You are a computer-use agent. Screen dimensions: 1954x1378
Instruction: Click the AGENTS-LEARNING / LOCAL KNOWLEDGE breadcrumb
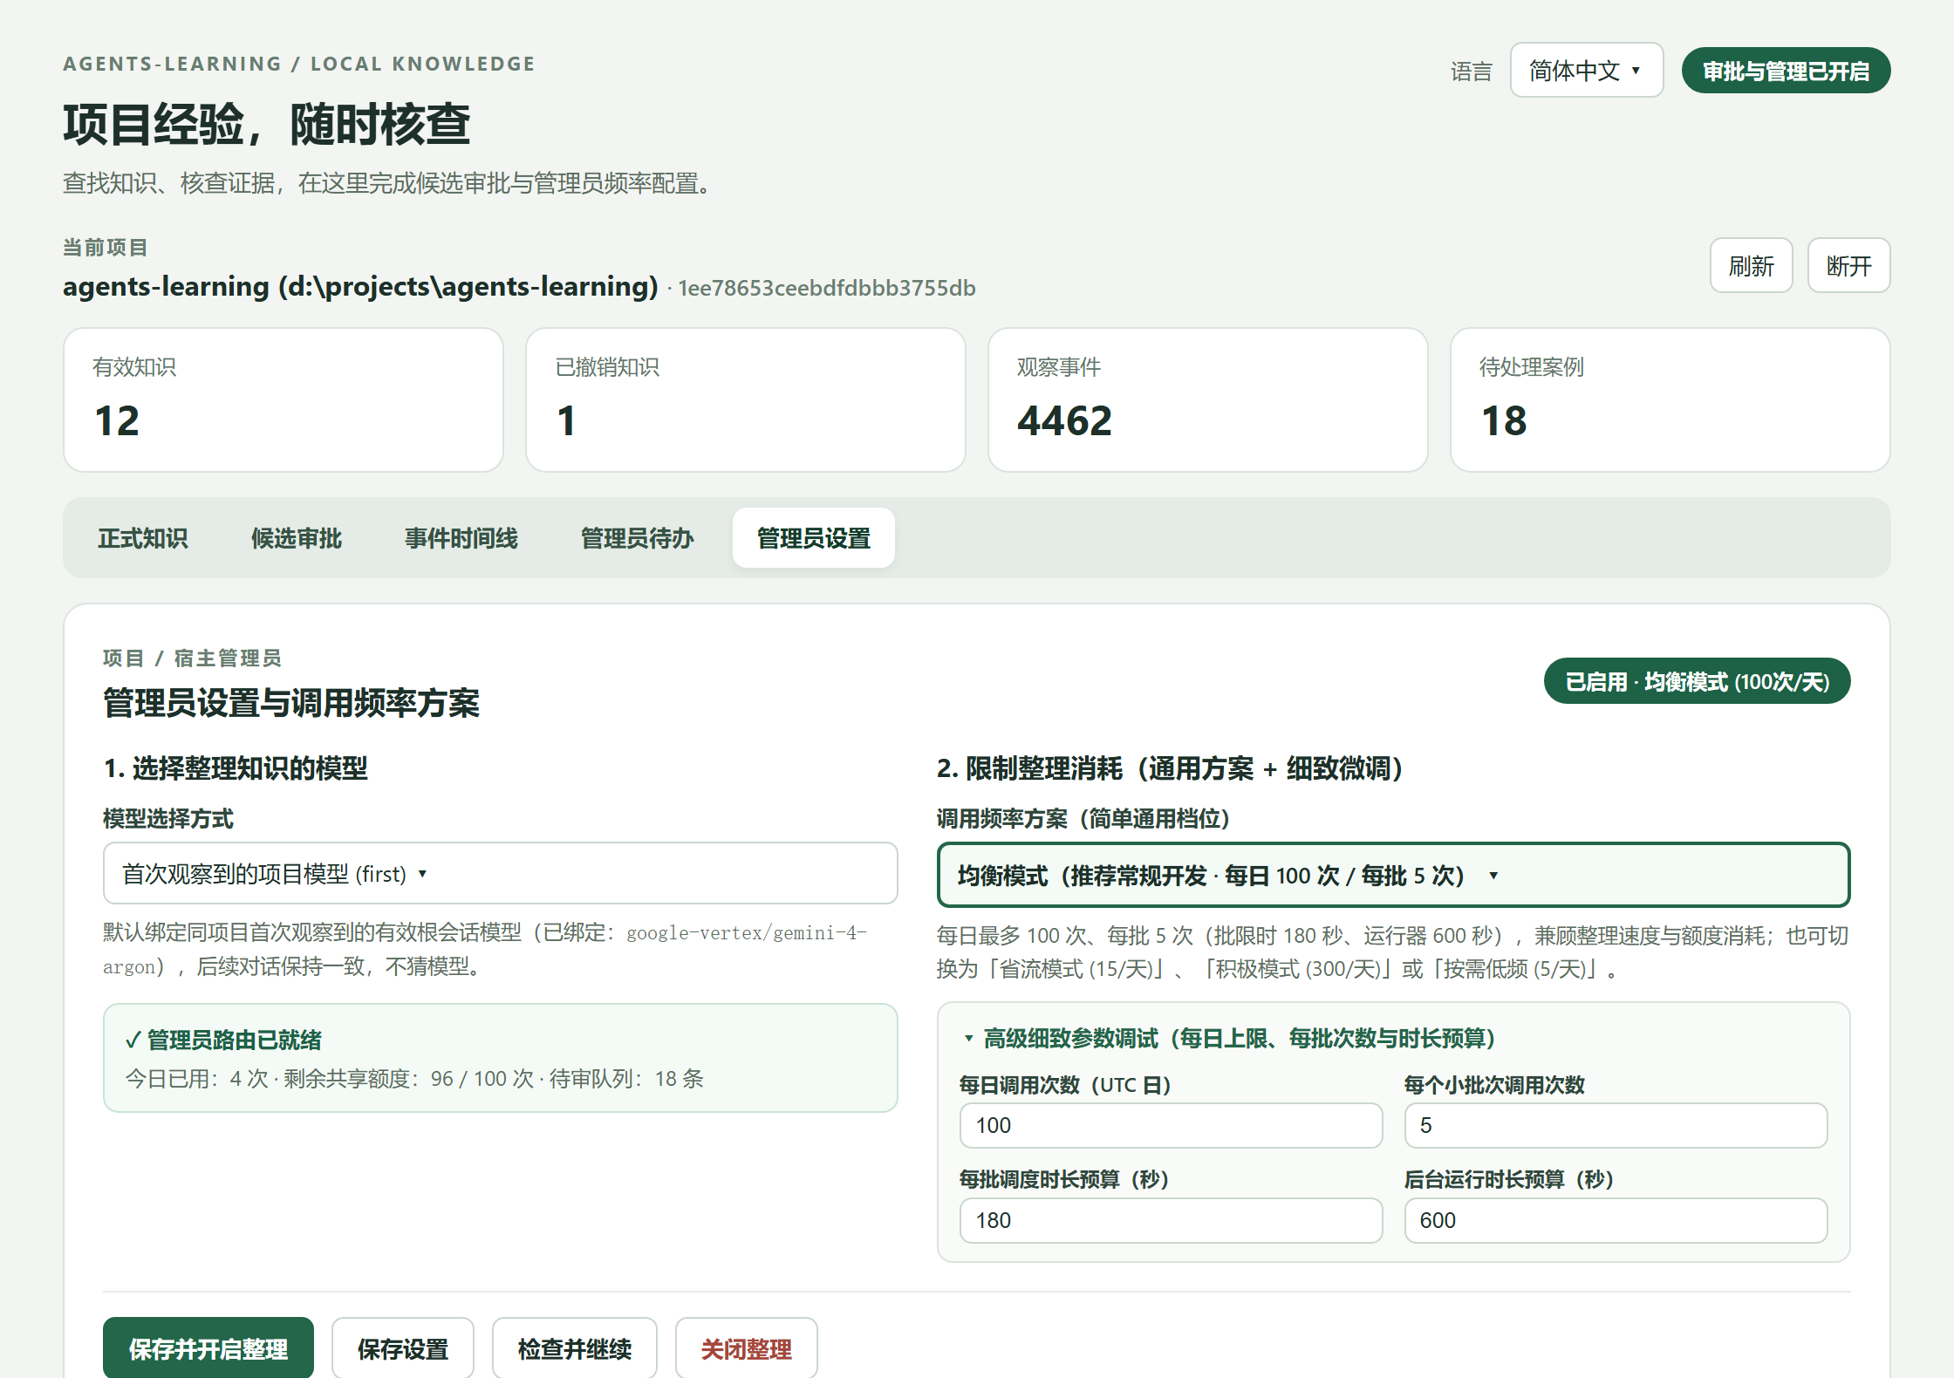tap(299, 64)
